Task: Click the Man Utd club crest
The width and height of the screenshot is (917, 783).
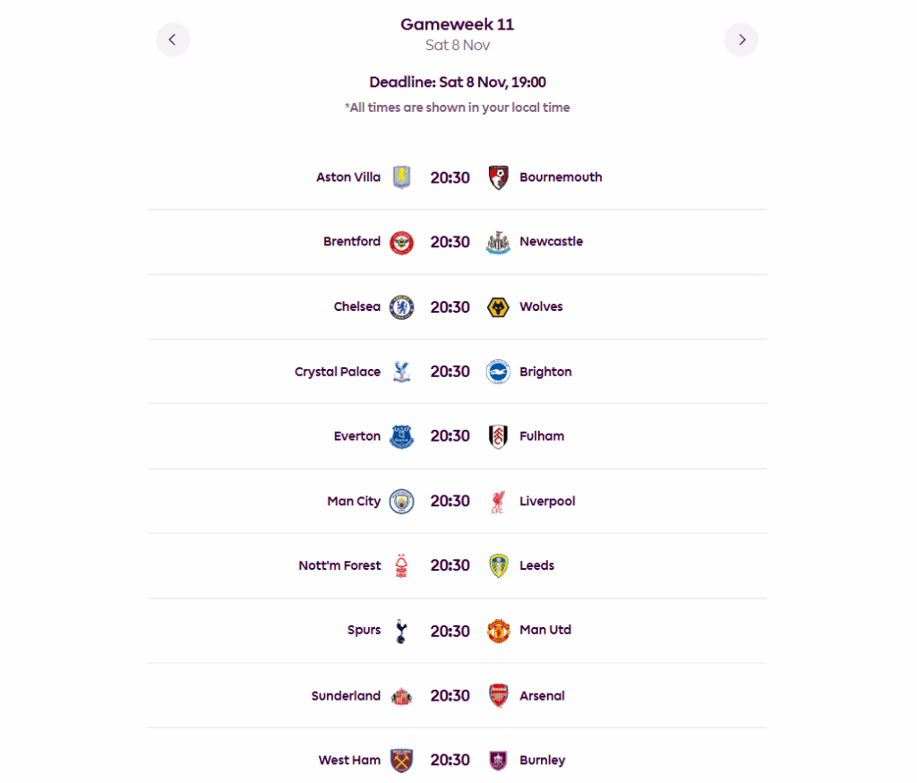Action: click(x=498, y=631)
